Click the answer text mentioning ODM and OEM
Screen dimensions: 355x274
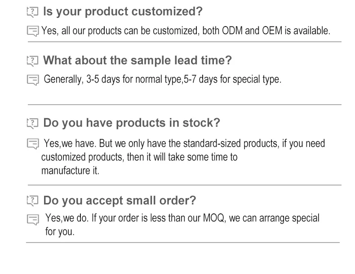(x=186, y=31)
